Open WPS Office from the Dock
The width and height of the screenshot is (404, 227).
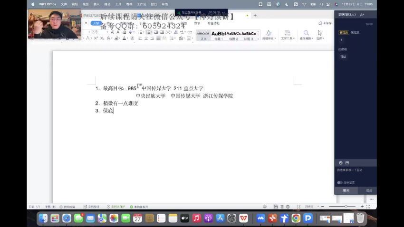[243, 218]
